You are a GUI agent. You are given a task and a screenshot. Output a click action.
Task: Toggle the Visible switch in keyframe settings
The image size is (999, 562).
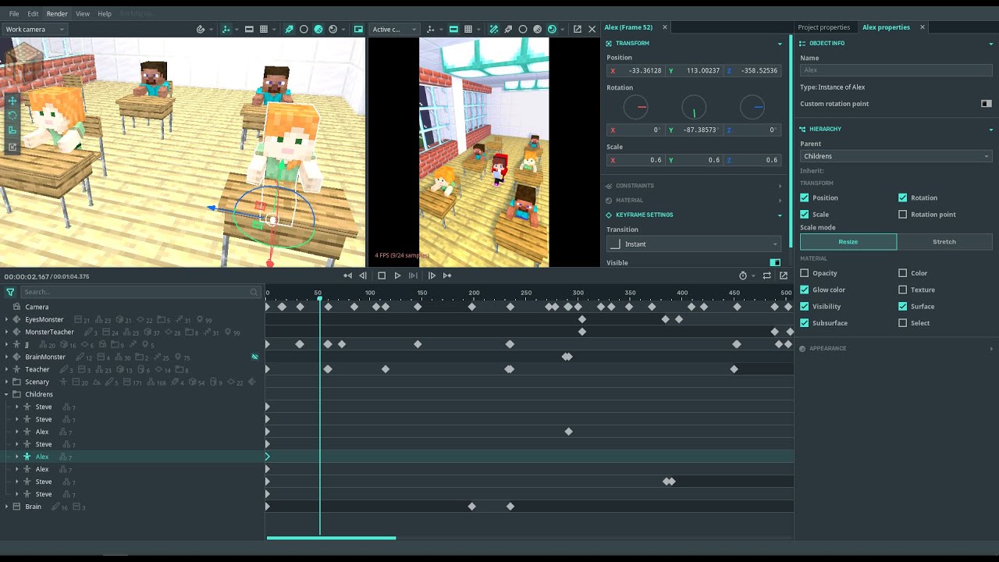coord(775,263)
